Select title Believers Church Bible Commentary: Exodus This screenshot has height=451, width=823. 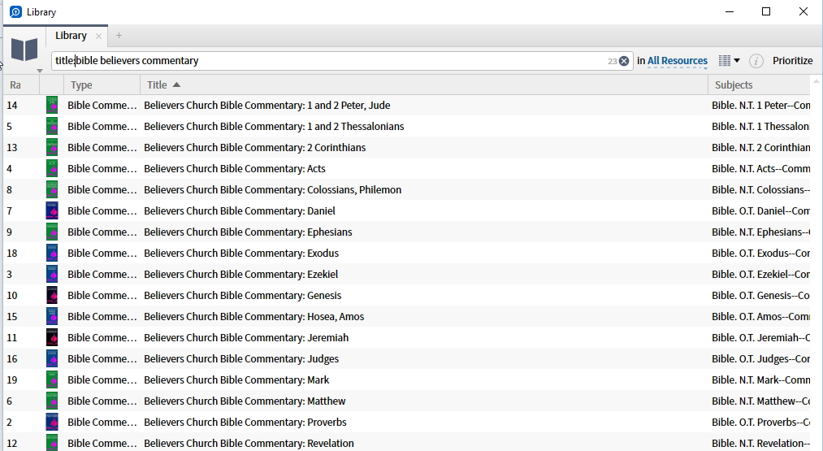241,253
